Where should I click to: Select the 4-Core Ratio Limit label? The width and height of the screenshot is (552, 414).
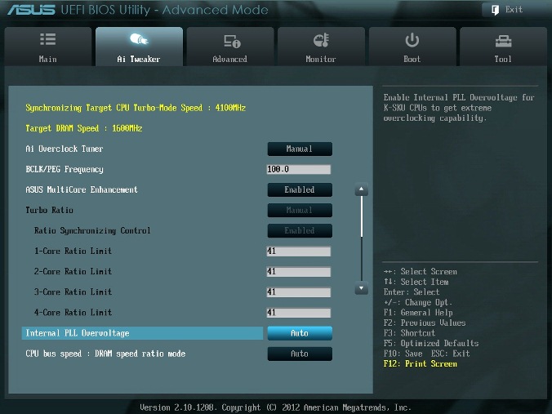(x=73, y=313)
